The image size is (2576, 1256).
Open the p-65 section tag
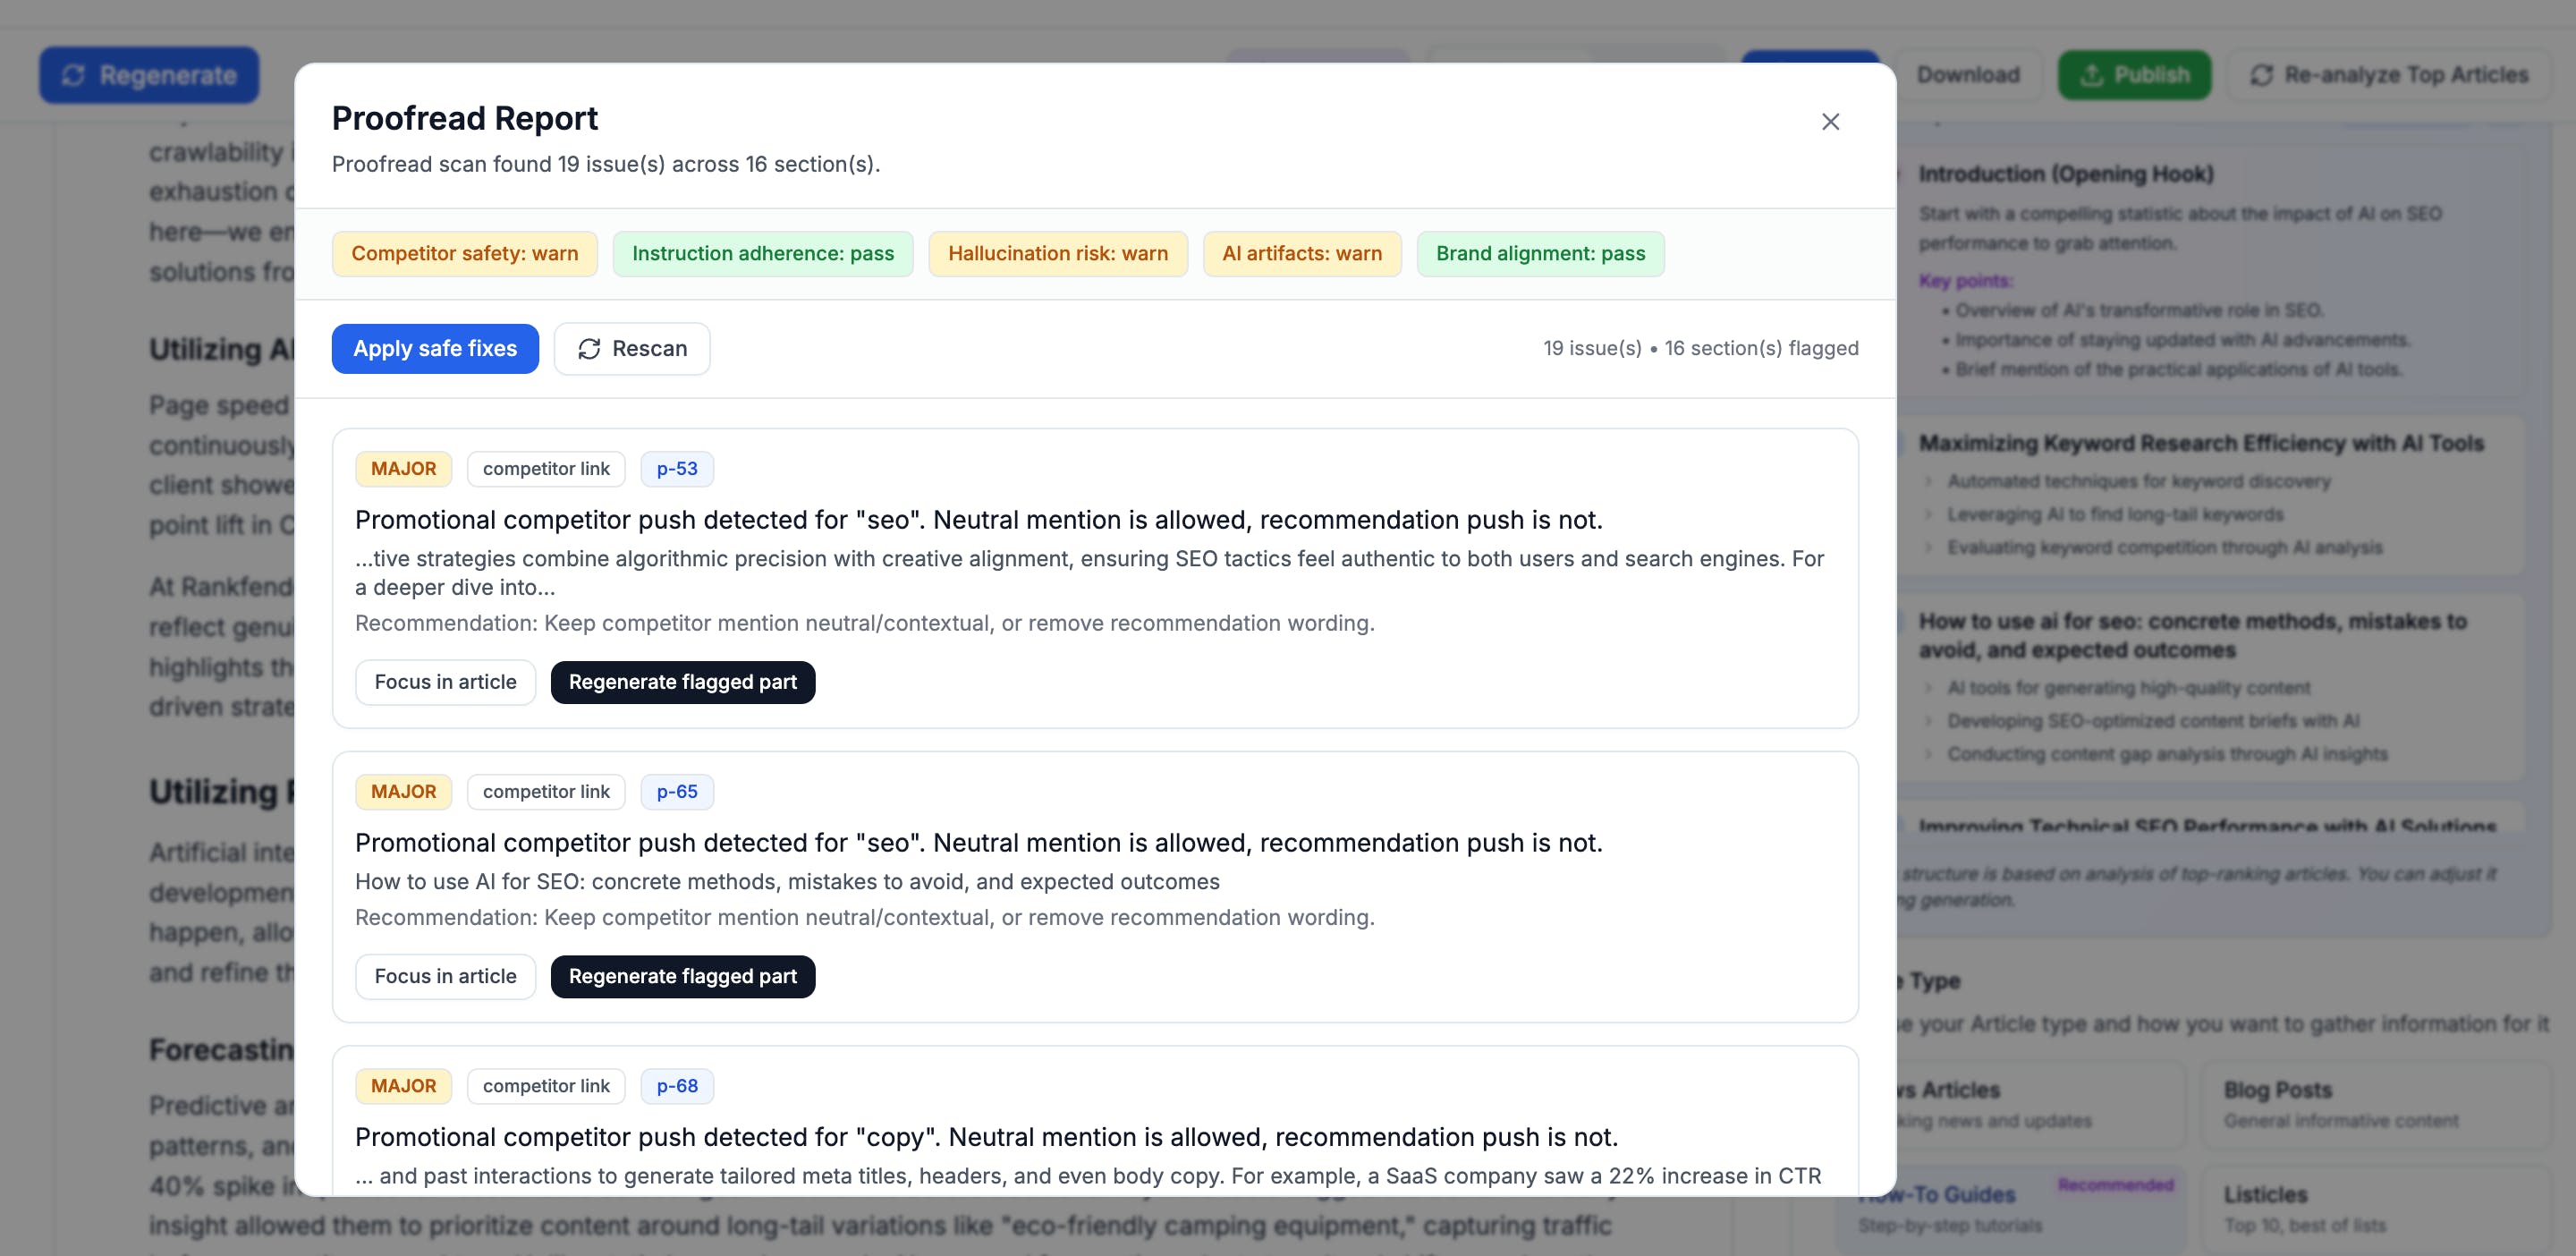[676, 791]
